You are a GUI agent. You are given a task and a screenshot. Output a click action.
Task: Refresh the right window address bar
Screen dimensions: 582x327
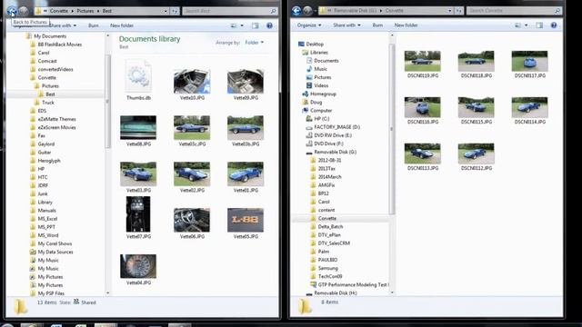pyautogui.click(x=458, y=11)
